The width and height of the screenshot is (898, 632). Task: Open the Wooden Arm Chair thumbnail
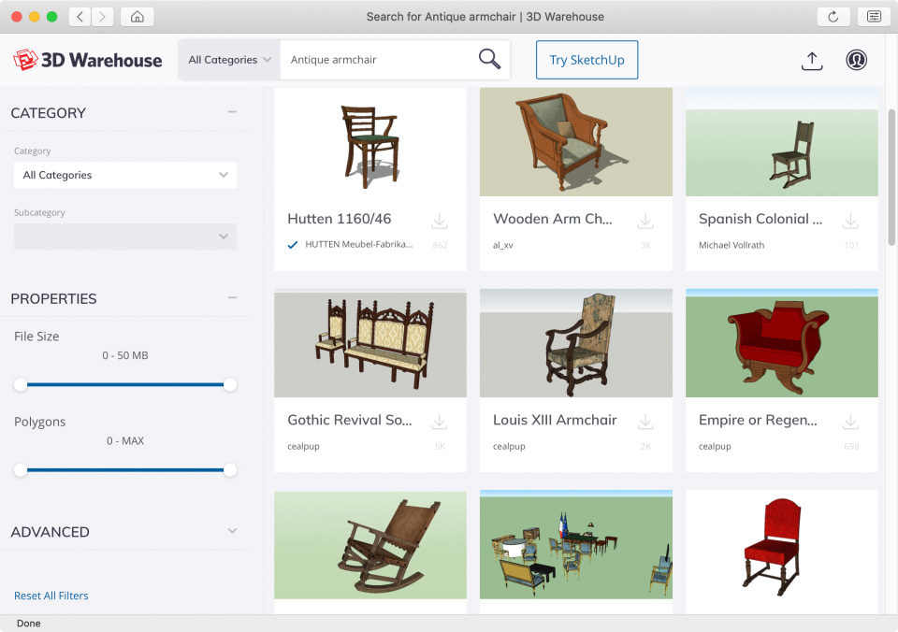pos(576,142)
